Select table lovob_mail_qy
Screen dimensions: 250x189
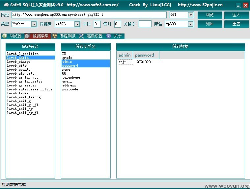coord(30,109)
